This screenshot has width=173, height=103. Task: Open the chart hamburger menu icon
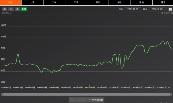[x=170, y=9]
